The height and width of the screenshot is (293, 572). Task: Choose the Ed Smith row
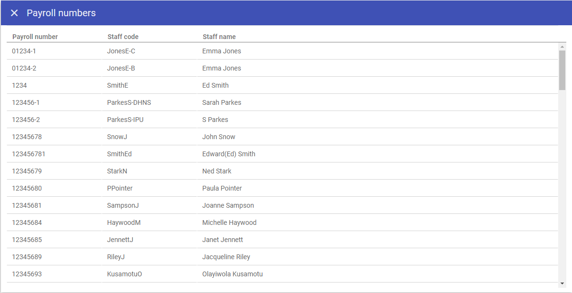pos(215,85)
